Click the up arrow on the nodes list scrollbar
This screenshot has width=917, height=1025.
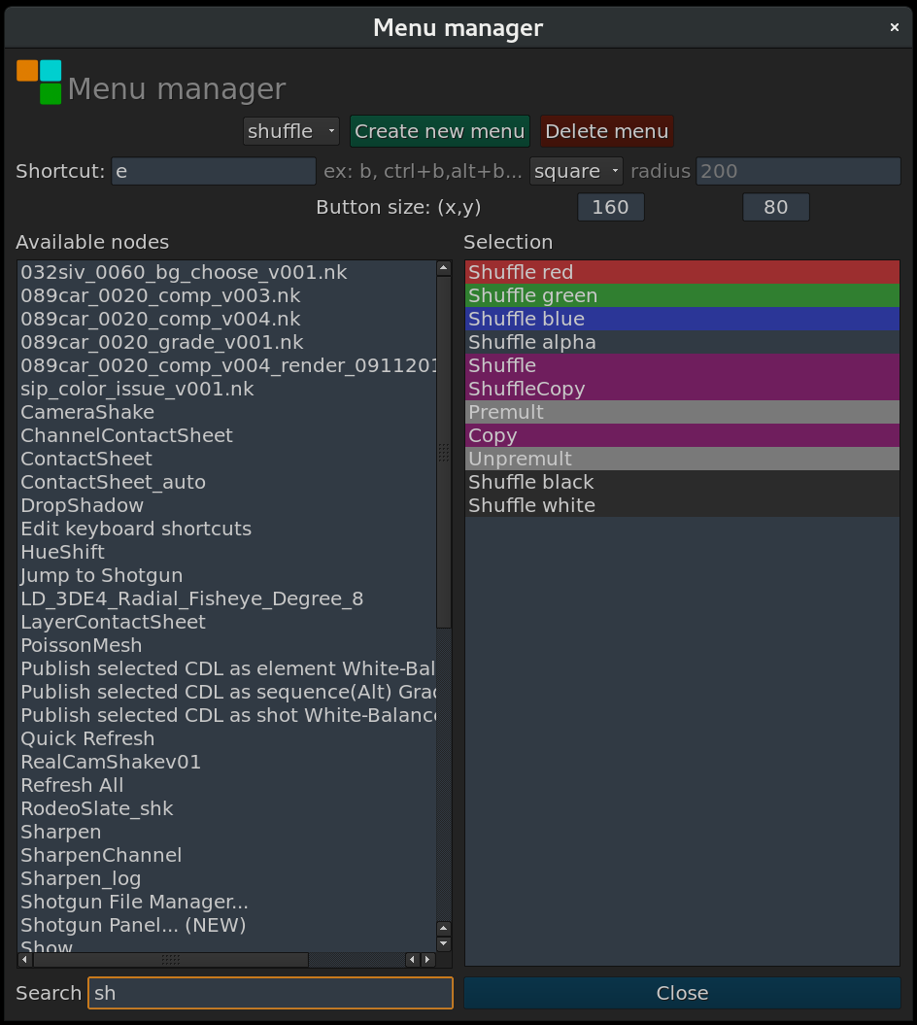(x=444, y=266)
